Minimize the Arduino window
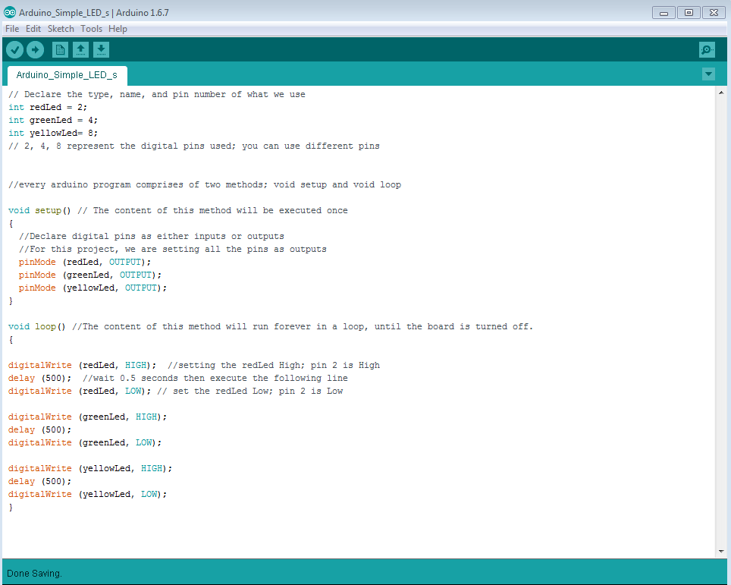 664,12
